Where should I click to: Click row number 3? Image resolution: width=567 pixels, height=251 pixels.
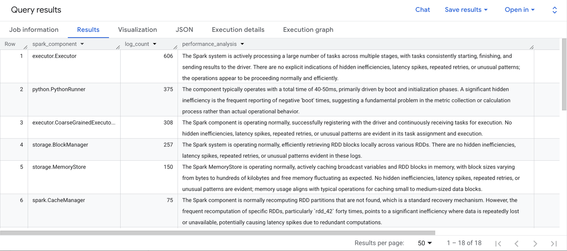21,123
